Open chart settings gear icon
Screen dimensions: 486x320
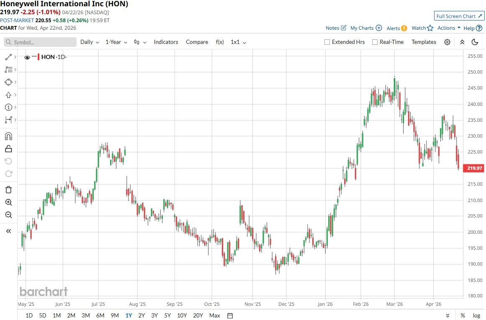[x=447, y=42]
